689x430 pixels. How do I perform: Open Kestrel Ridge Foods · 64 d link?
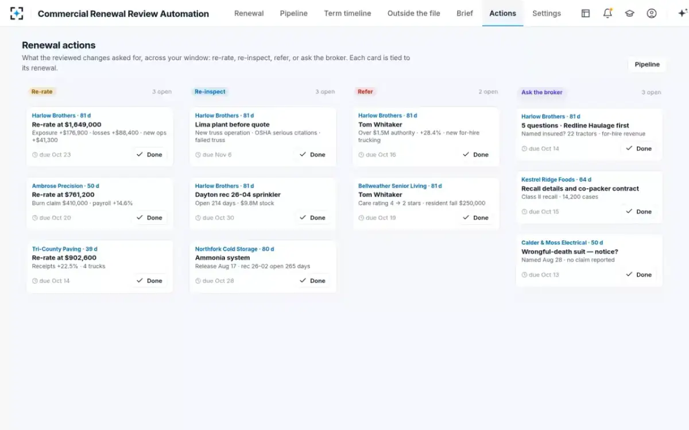[x=556, y=179]
